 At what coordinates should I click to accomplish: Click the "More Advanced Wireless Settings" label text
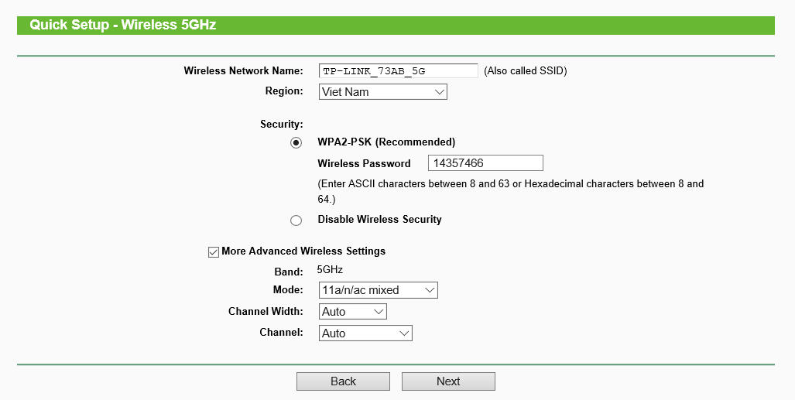click(303, 251)
